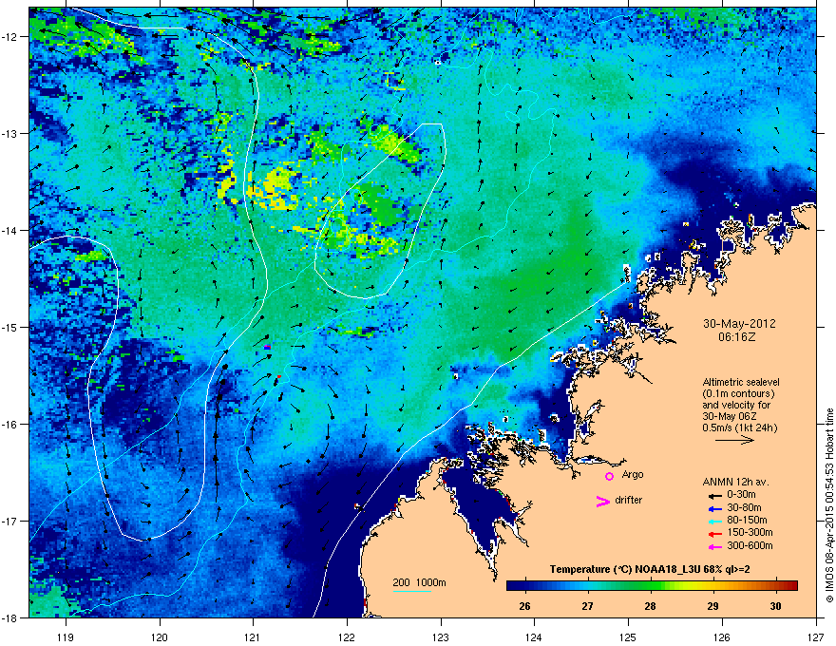Click the latitude axis label -15

(10, 327)
